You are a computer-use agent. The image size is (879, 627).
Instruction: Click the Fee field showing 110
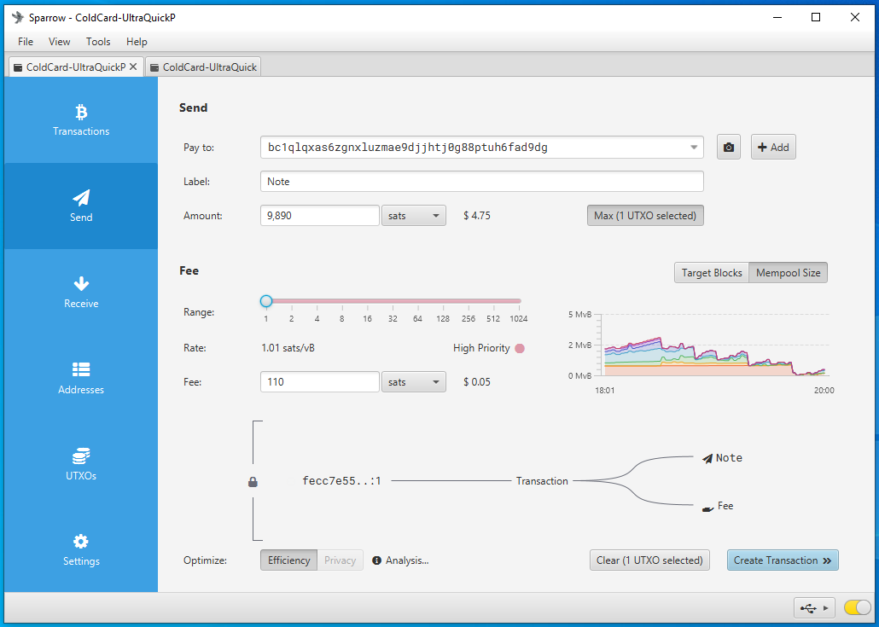point(320,382)
